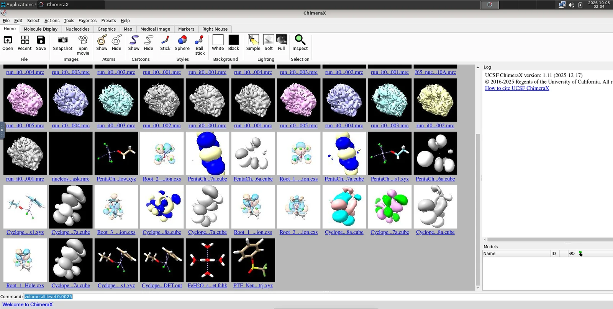This screenshot has height=309, width=613.
Task: Select the Sphere style icon
Action: [182, 42]
